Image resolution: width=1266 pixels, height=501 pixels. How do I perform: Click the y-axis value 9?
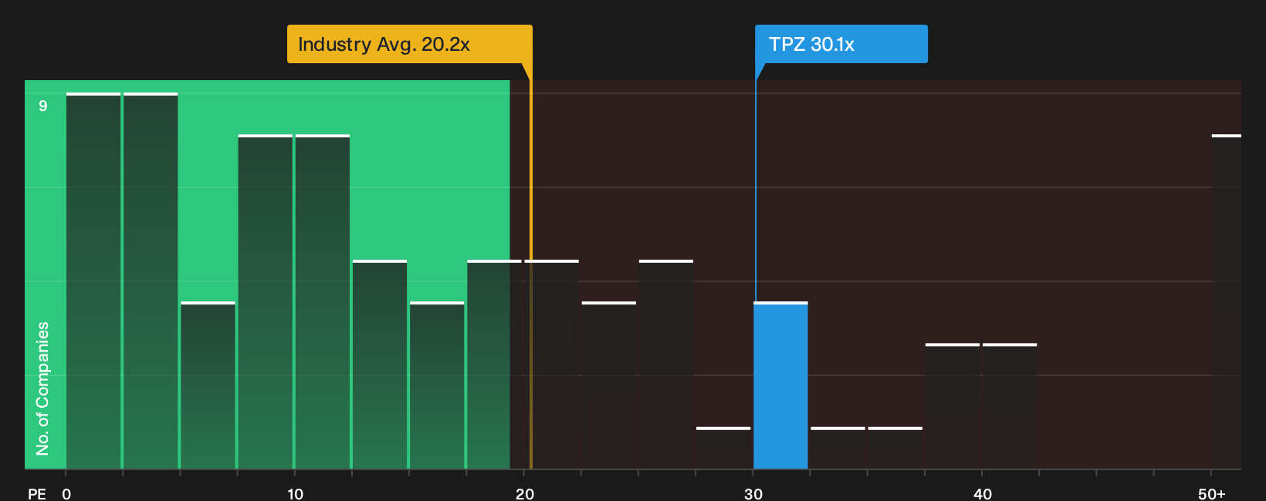coord(43,106)
